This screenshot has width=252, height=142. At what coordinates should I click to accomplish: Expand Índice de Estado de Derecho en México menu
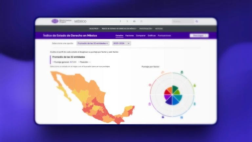coord(119,29)
